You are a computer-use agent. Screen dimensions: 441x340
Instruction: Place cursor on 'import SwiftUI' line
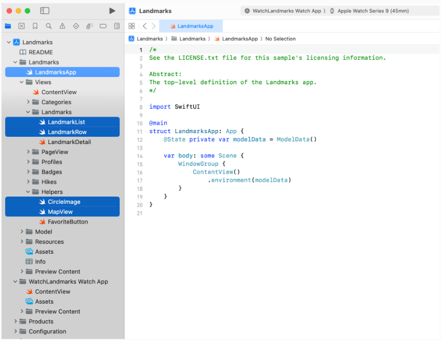(x=174, y=107)
